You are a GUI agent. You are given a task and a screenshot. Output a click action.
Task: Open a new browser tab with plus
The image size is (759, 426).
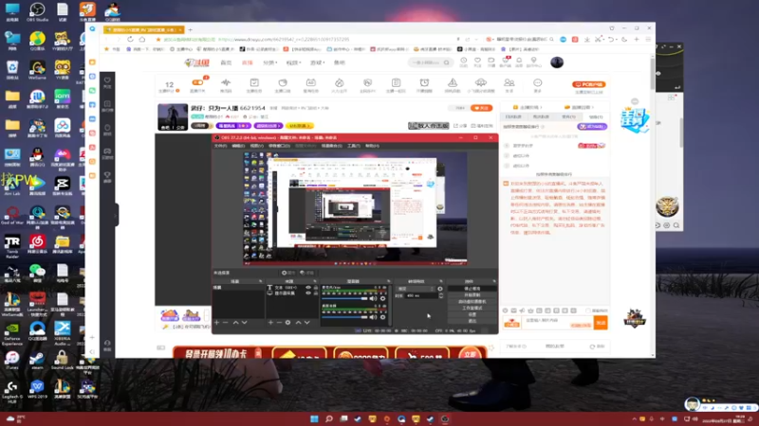pyautogui.click(x=191, y=30)
